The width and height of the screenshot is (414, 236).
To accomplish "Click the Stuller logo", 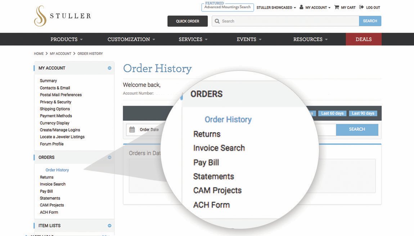I will click(63, 16).
